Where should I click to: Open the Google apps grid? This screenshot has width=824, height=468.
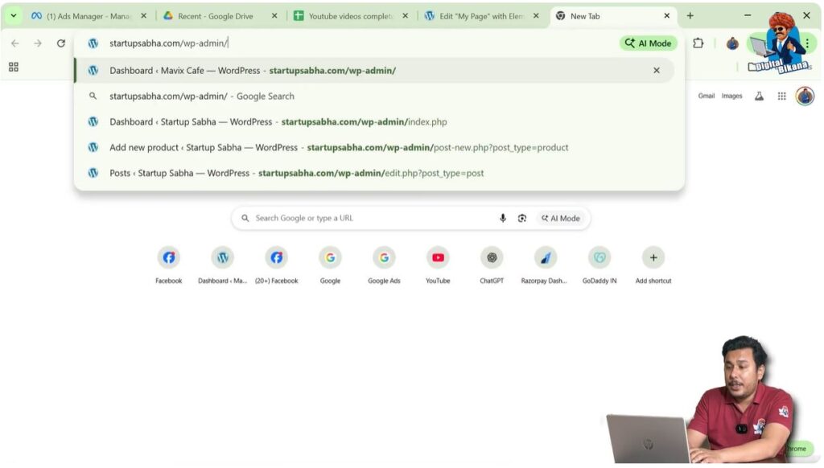[x=781, y=96]
